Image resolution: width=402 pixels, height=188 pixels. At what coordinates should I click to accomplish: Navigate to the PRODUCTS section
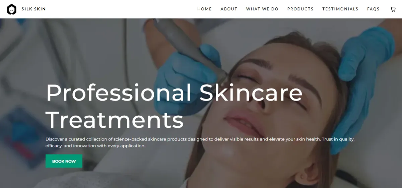pyautogui.click(x=300, y=9)
